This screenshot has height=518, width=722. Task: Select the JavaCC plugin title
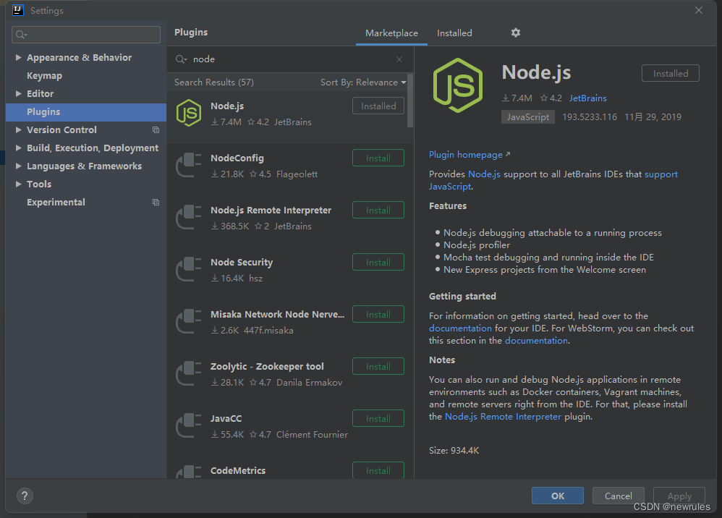click(226, 419)
